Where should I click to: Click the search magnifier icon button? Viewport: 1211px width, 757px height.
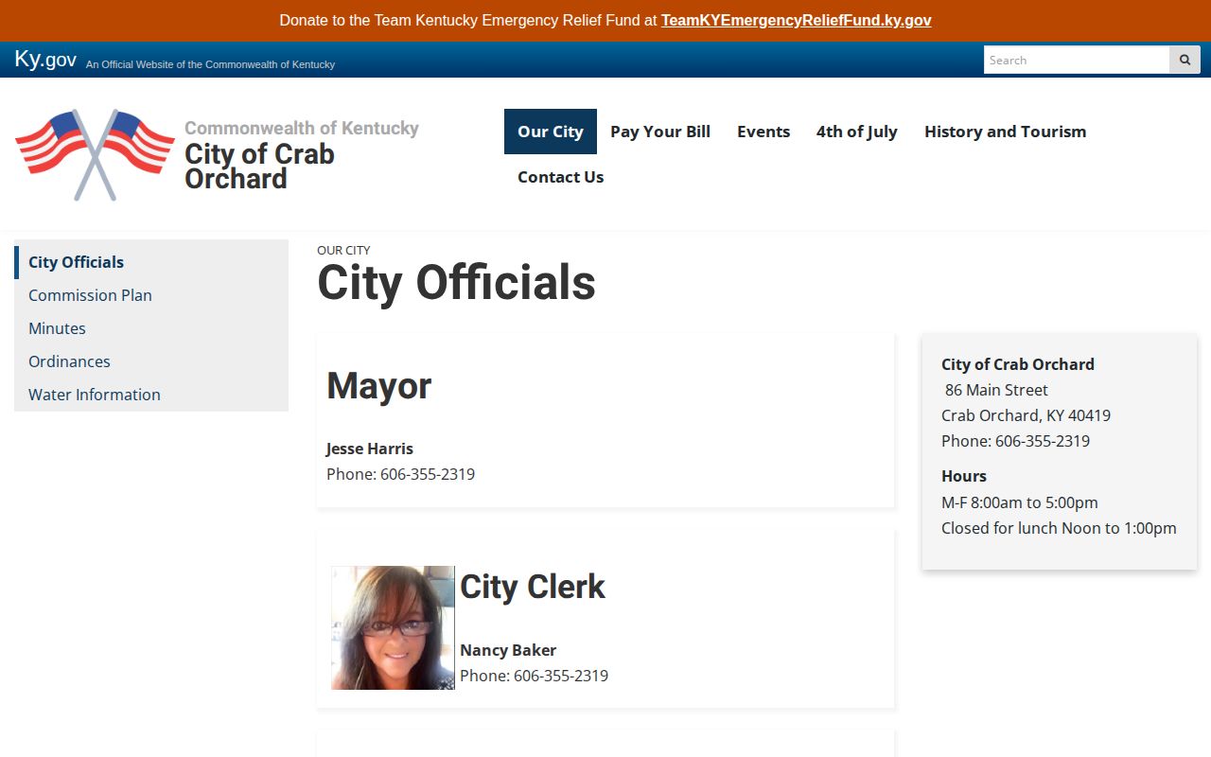[1185, 60]
